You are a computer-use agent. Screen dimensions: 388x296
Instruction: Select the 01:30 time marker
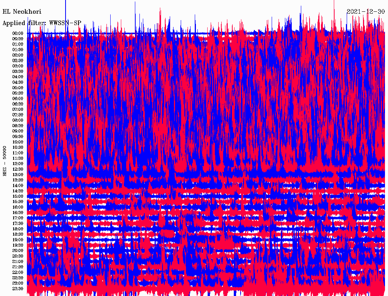coord(18,50)
